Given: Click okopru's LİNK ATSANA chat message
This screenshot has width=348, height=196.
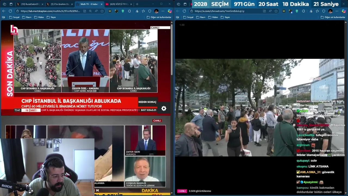Looking at the screenshot, I should tap(313, 166).
